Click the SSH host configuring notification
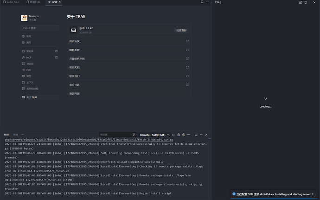The width and height of the screenshot is (320, 200). click(x=275, y=194)
